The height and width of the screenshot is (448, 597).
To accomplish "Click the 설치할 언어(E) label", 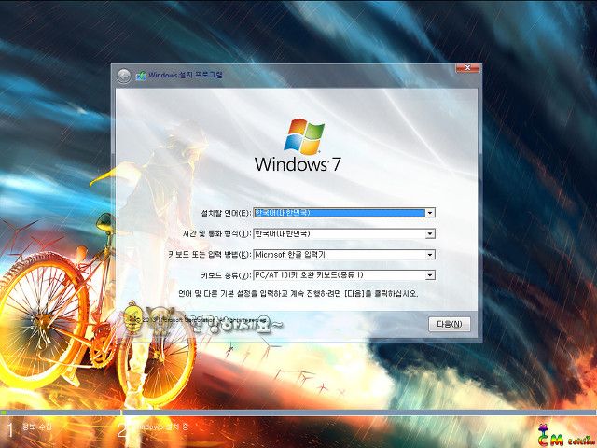I will click(226, 213).
